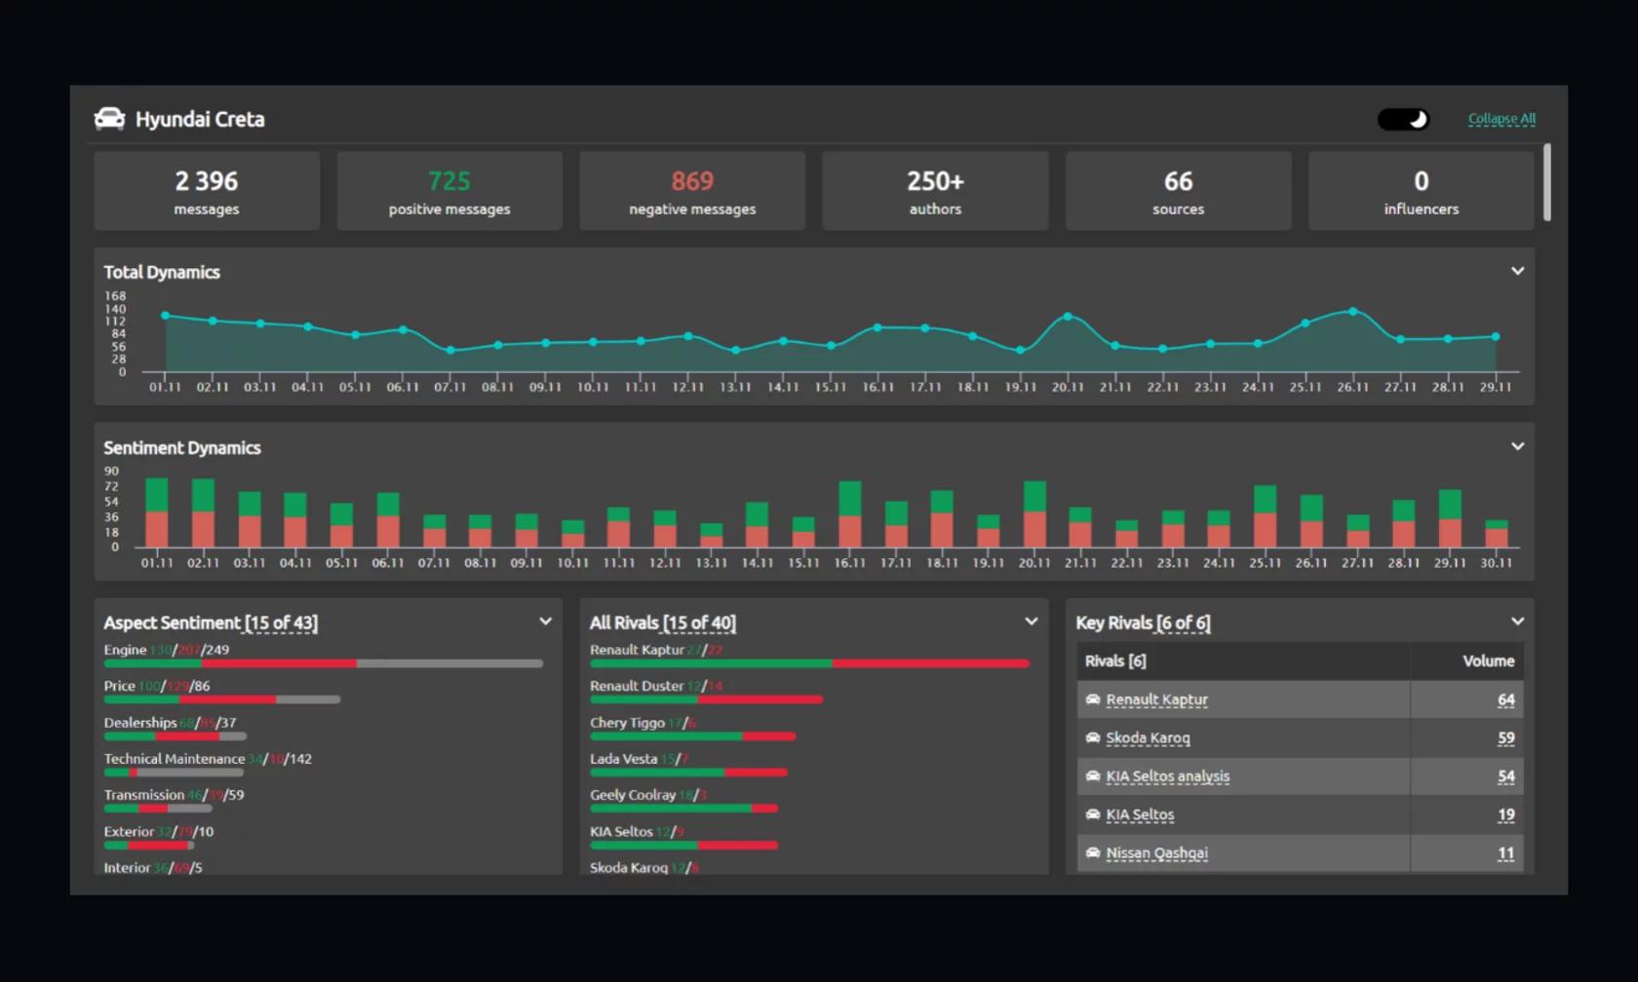1638x982 pixels.
Task: Click the Price aspect sentiment bar
Action: (222, 699)
